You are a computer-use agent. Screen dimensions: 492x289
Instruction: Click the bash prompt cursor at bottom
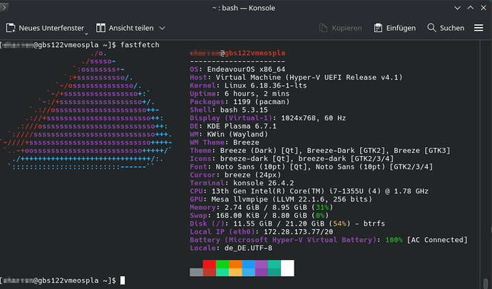pyautogui.click(x=123, y=280)
